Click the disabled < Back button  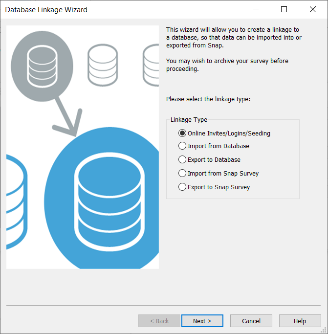click(x=159, y=321)
